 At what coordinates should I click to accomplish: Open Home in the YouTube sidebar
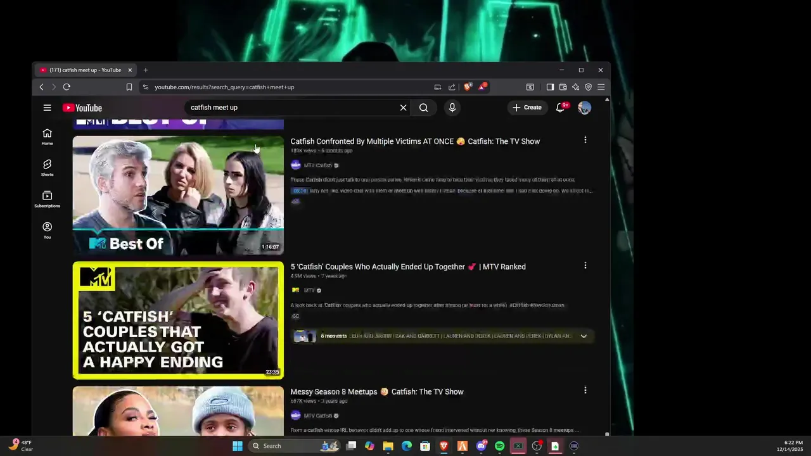point(47,137)
